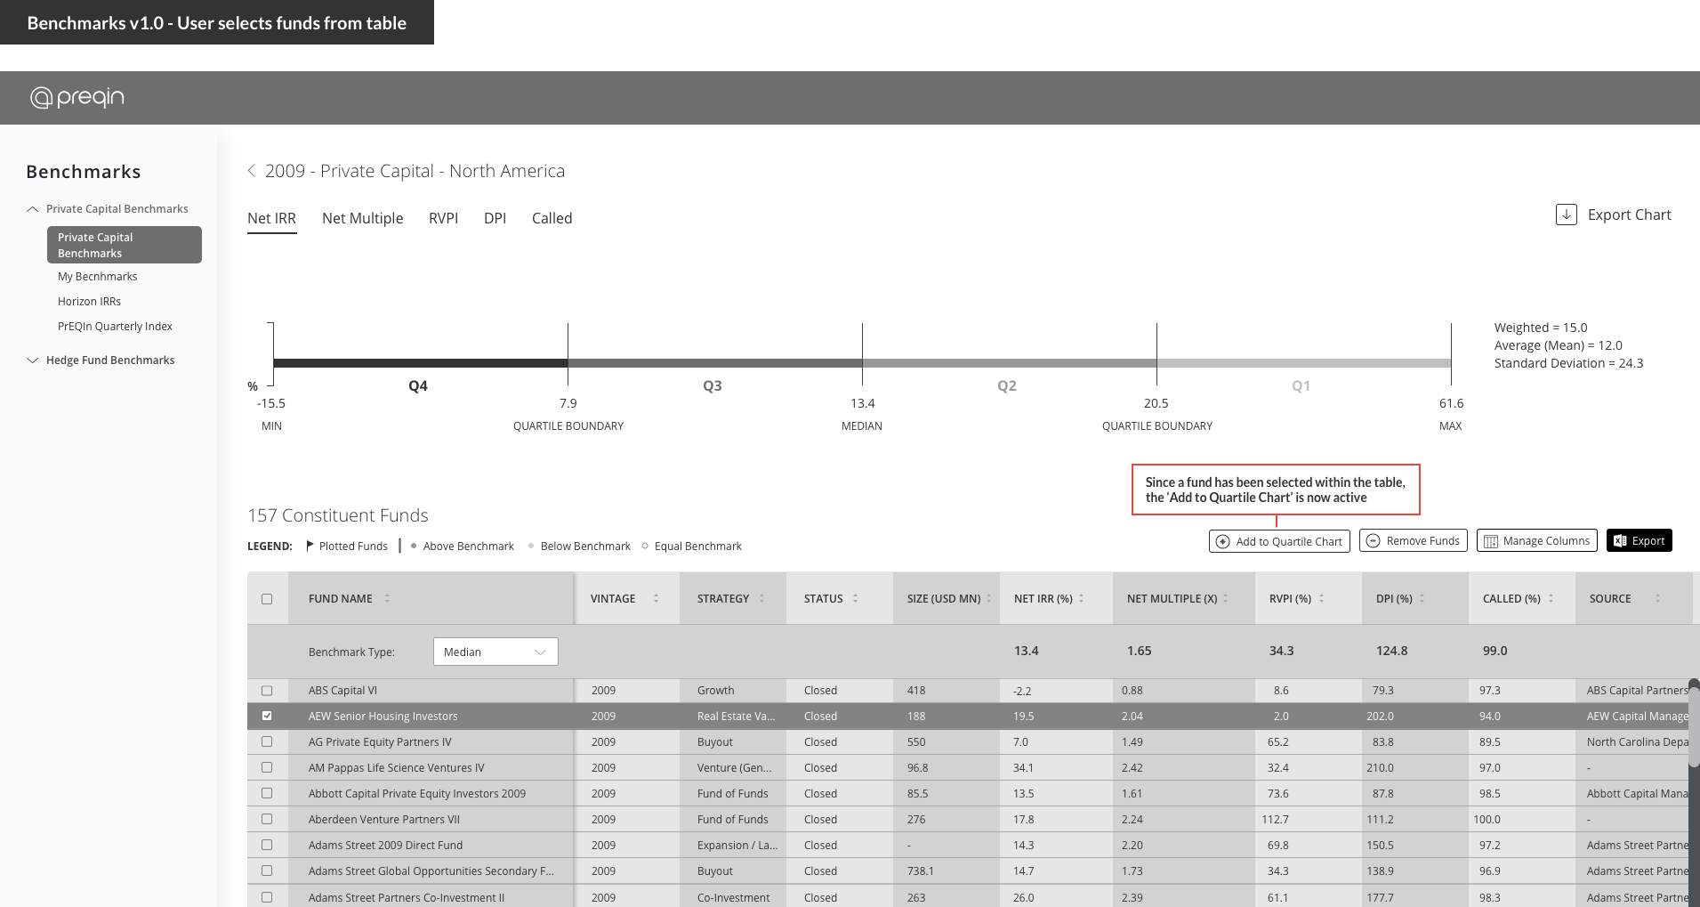Click the Preqin logo
The height and width of the screenshot is (907, 1700).
coord(77,97)
